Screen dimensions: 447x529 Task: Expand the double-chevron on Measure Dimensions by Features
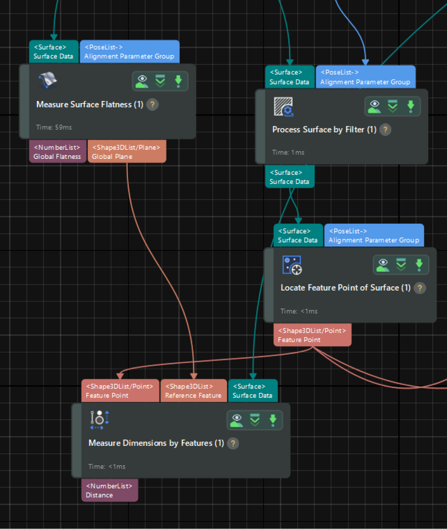[255, 420]
